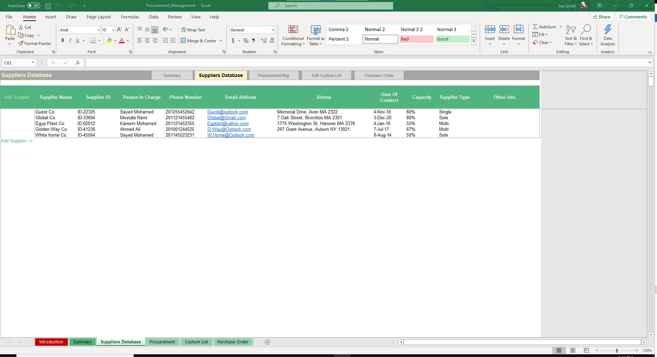This screenshot has height=357, width=657.
Task: Open the Introduction sheet tab
Action: pyautogui.click(x=51, y=342)
